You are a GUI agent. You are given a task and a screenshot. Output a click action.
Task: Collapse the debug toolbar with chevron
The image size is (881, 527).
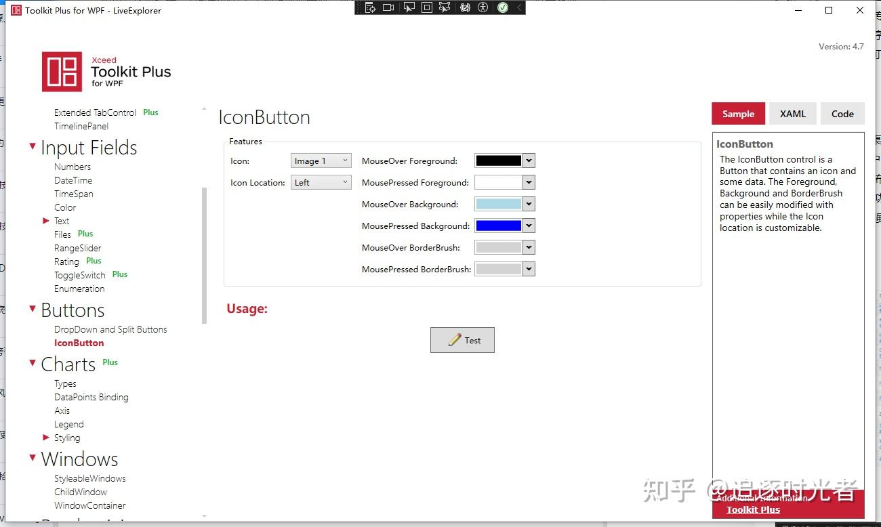pyautogui.click(x=519, y=7)
